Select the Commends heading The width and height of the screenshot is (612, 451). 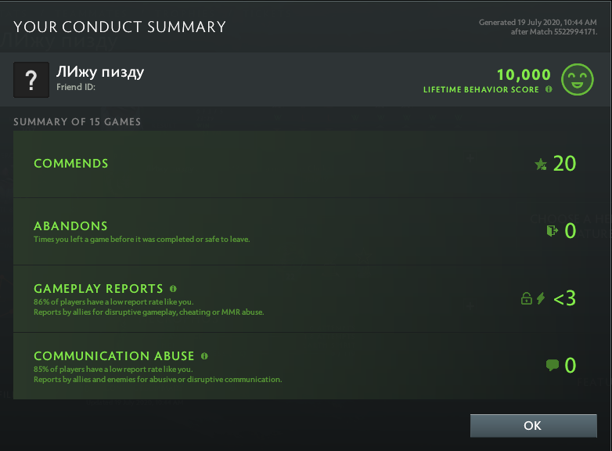71,164
